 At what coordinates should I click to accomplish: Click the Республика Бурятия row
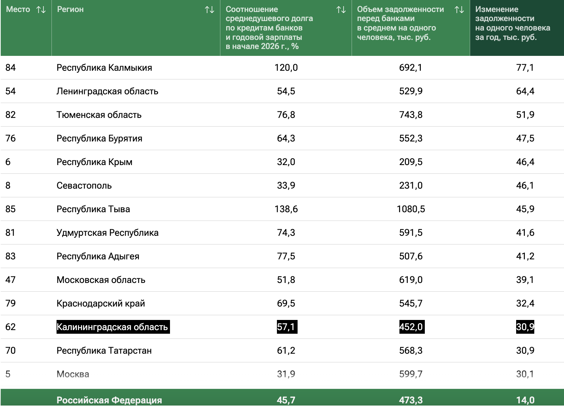point(99,139)
